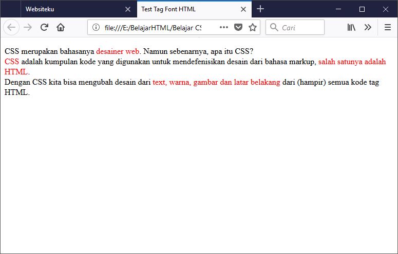398x254 pixels.
Task: Go back to the previous page
Action: coord(11,27)
